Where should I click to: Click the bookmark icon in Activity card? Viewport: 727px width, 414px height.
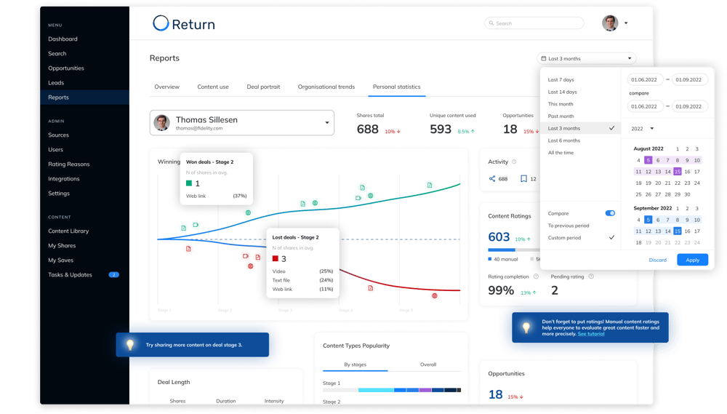523,179
